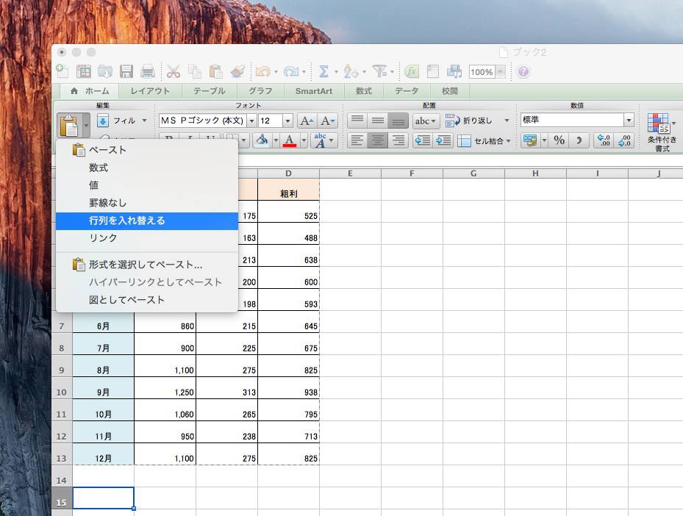Increase decimal places

[x=604, y=140]
